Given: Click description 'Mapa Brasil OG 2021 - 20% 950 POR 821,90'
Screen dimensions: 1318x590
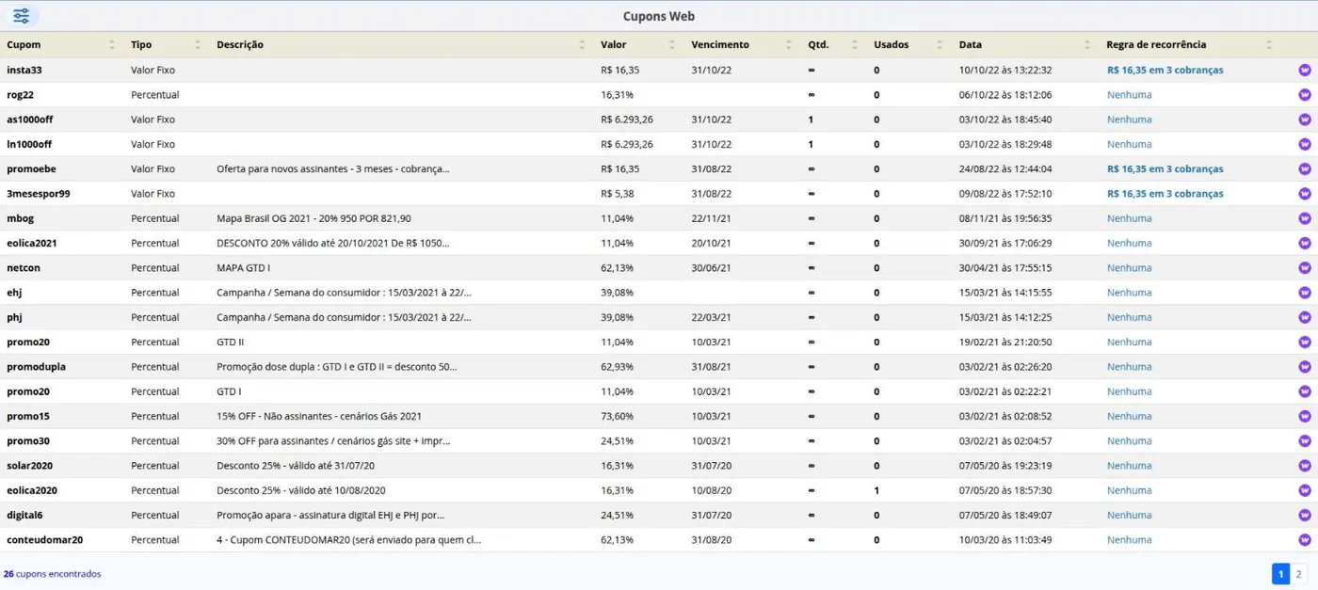Looking at the screenshot, I should click(x=313, y=218).
